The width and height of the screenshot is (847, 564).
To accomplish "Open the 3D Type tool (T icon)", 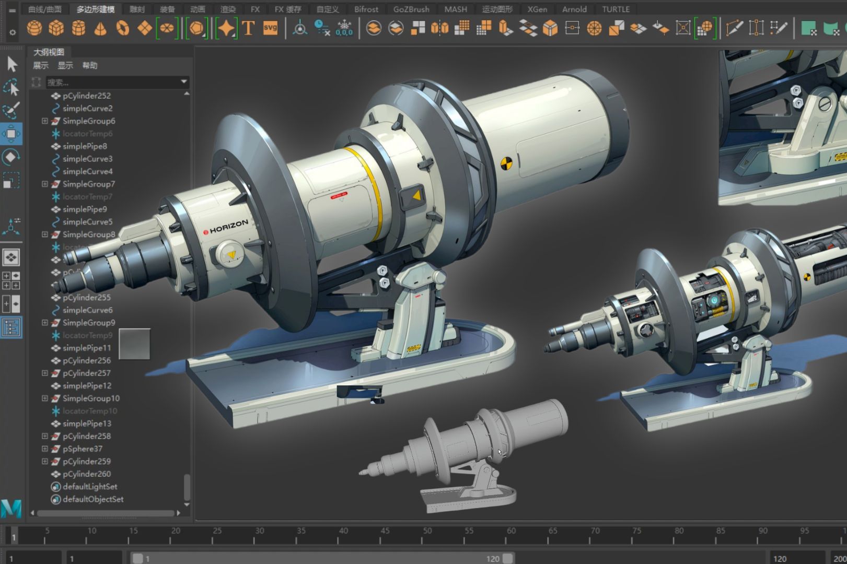I will 249,29.
